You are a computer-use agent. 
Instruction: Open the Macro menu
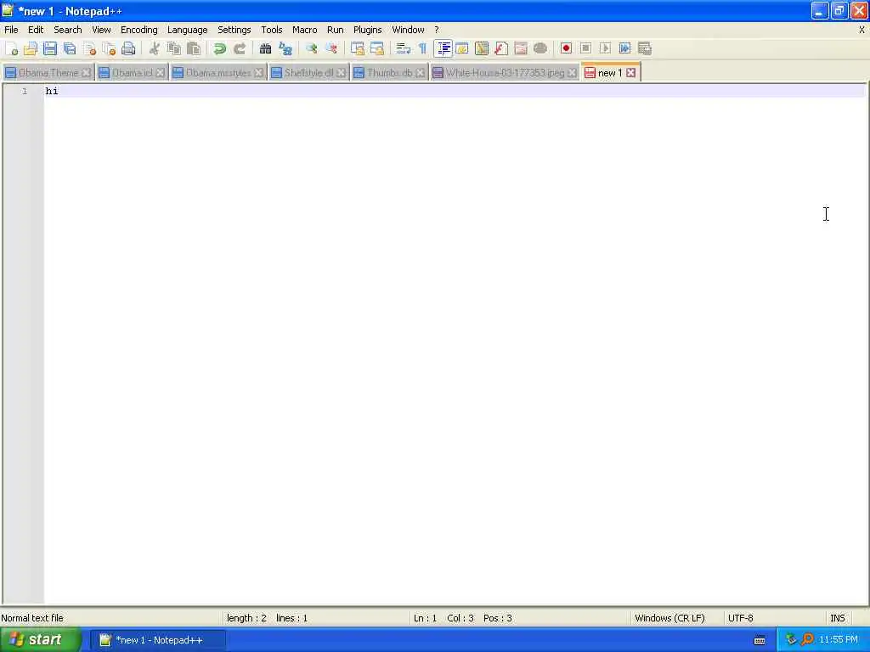pyautogui.click(x=305, y=30)
